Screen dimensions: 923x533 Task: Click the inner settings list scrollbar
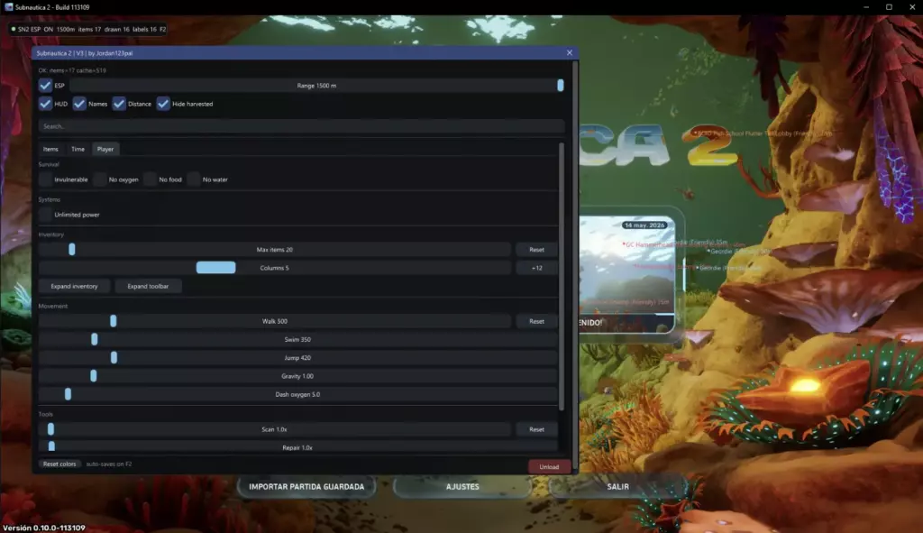tap(562, 277)
